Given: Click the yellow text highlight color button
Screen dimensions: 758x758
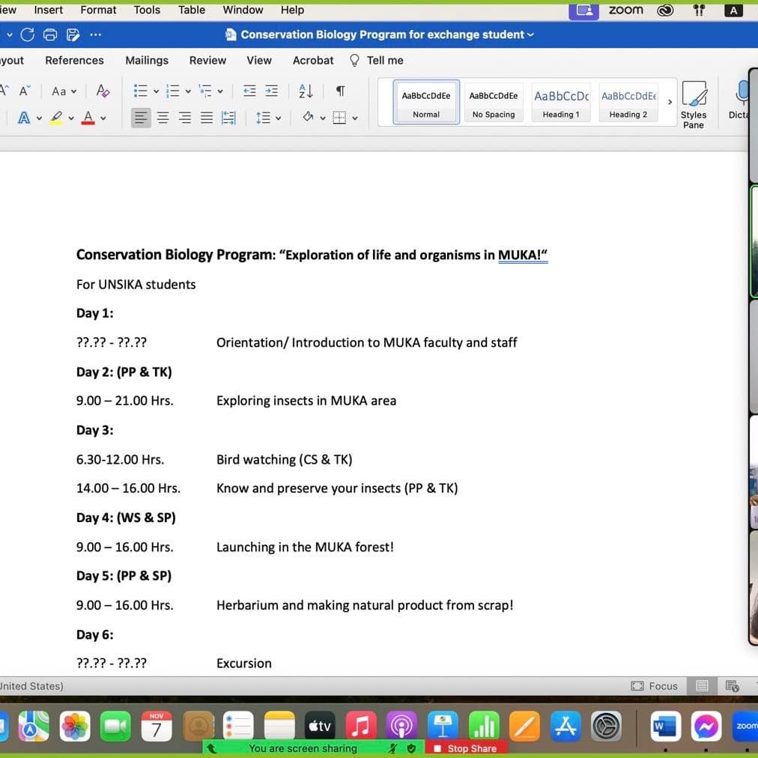Looking at the screenshot, I should pos(56,118).
